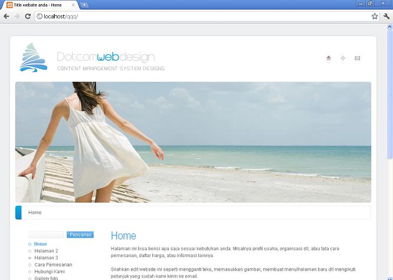Reload the page with the refresh icon
393x280 pixels.
[28, 17]
